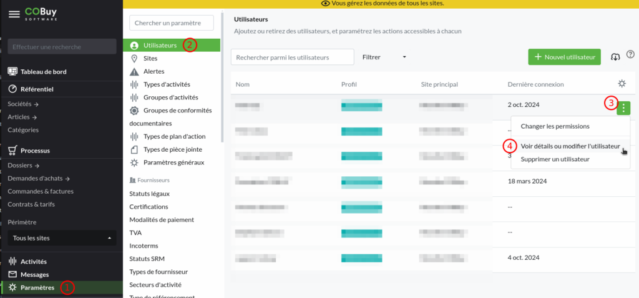Image resolution: width=639 pixels, height=298 pixels.
Task: Open Tableau de bord in sidebar
Action: pyautogui.click(x=43, y=71)
